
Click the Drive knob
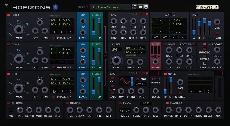156,62
